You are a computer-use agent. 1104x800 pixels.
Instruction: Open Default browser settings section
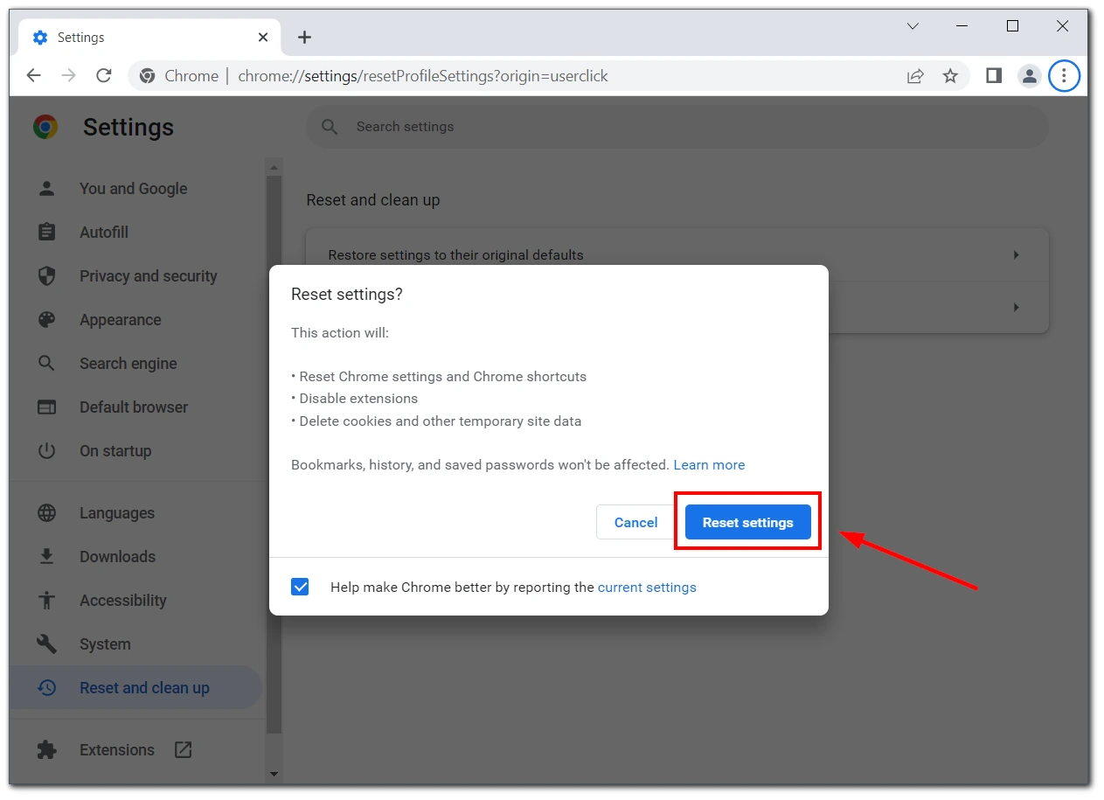point(134,407)
